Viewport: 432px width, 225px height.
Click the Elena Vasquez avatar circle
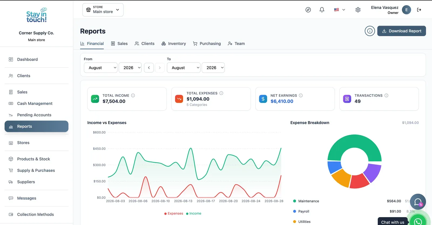click(x=406, y=10)
